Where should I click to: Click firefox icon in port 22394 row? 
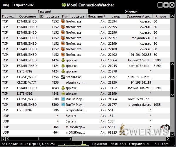63,21
